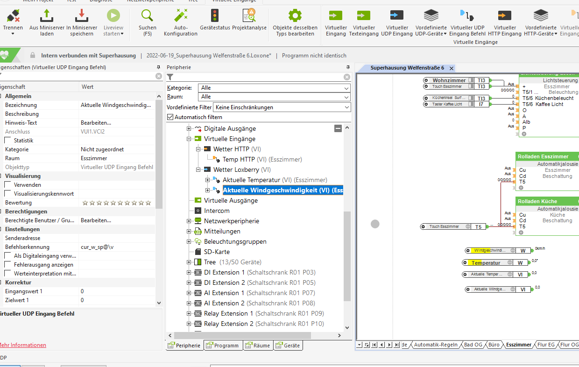Switch to the Programm tab
This screenshot has height=367, width=579.
click(223, 346)
